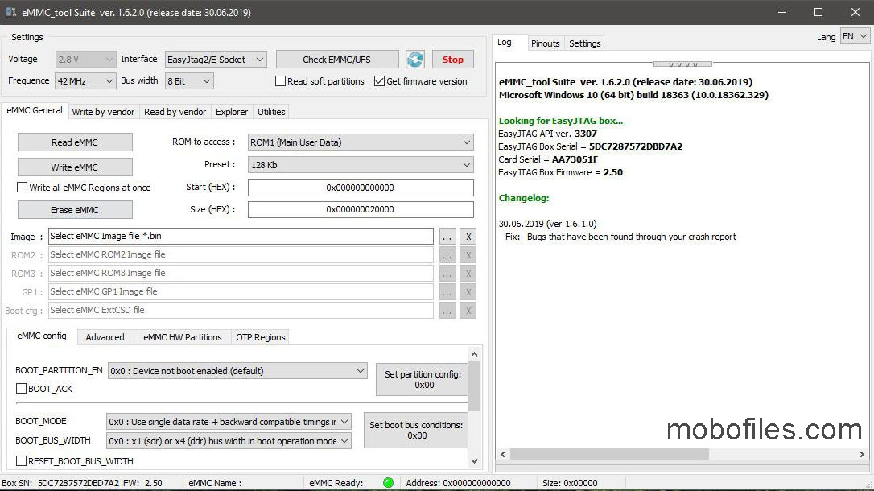
Task: Click Set boot bus conditions: 0x00 button
Action: 416,431
